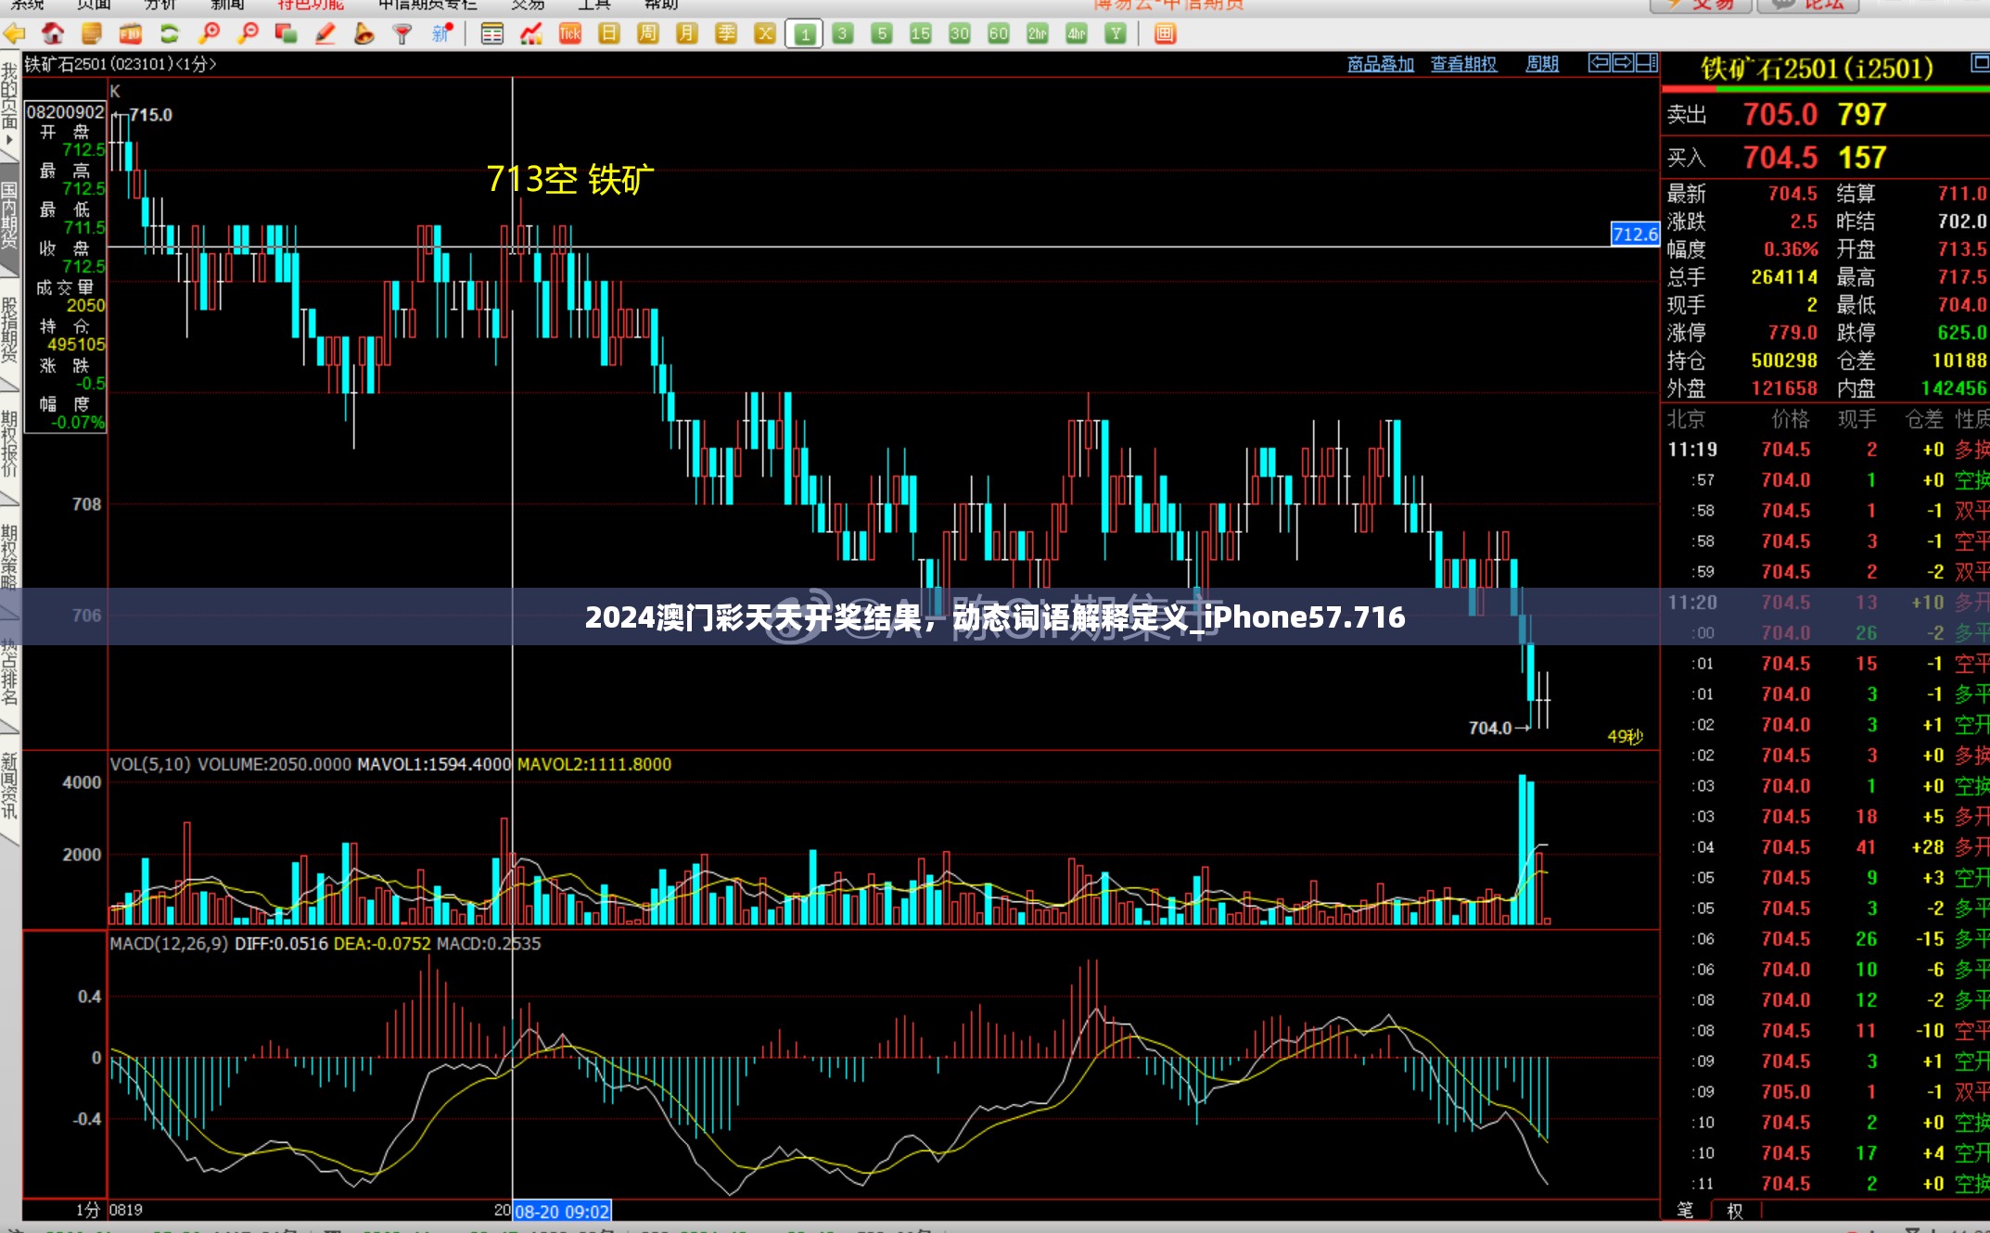Select the 3-minute period button
This screenshot has width=1990, height=1233.
843,35
